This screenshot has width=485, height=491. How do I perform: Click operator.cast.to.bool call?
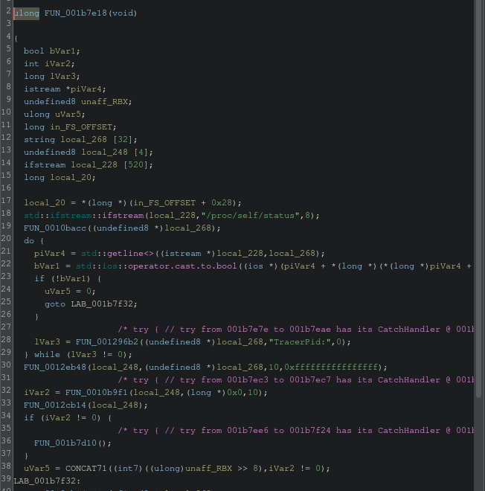point(182,266)
